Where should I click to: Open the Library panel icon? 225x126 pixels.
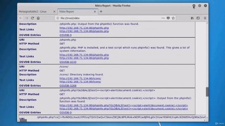(192, 18)
